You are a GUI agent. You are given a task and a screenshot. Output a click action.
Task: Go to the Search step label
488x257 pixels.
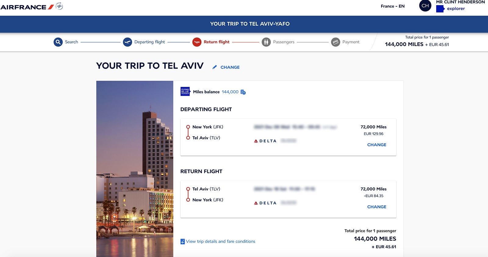pyautogui.click(x=71, y=42)
